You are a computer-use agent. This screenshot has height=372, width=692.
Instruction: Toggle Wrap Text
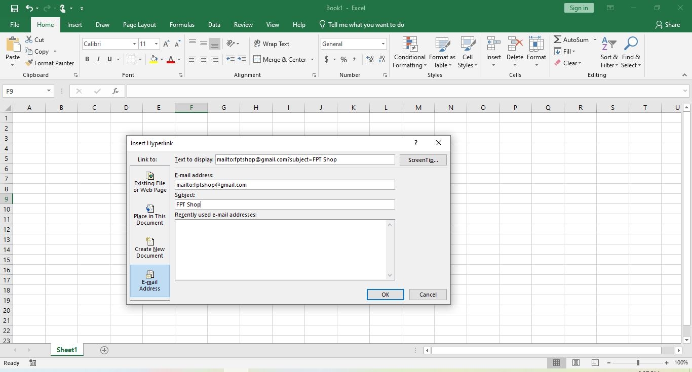[272, 44]
